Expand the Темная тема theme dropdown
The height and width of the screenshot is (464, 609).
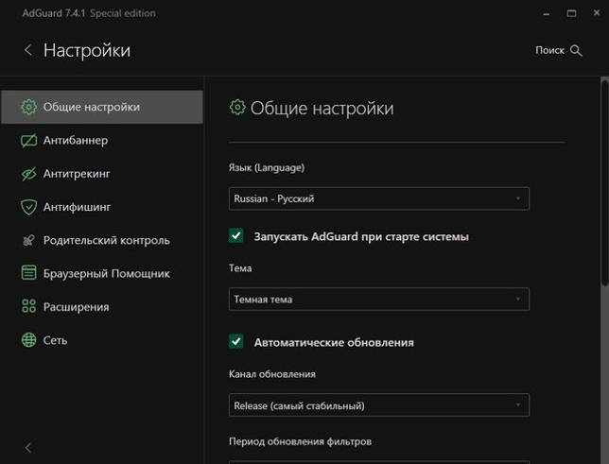tap(378, 300)
